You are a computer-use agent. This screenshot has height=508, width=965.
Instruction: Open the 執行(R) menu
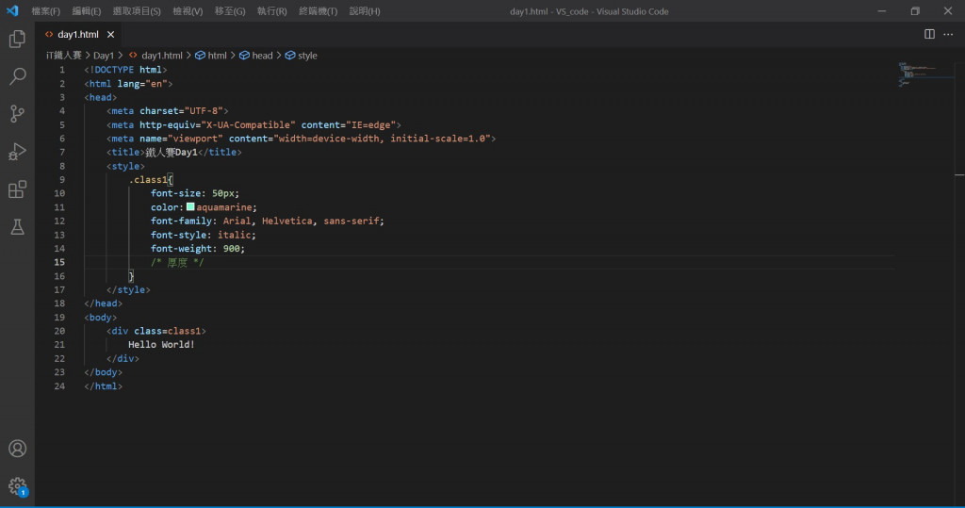pos(271,11)
